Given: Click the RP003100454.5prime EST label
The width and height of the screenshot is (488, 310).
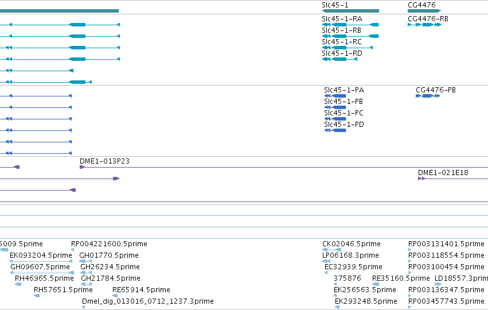Looking at the screenshot, I should [446, 267].
